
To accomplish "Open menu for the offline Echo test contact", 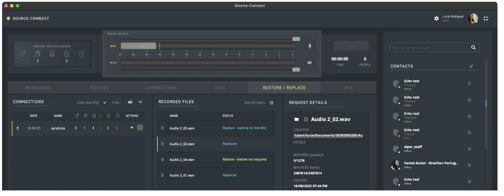I will point(469,181).
